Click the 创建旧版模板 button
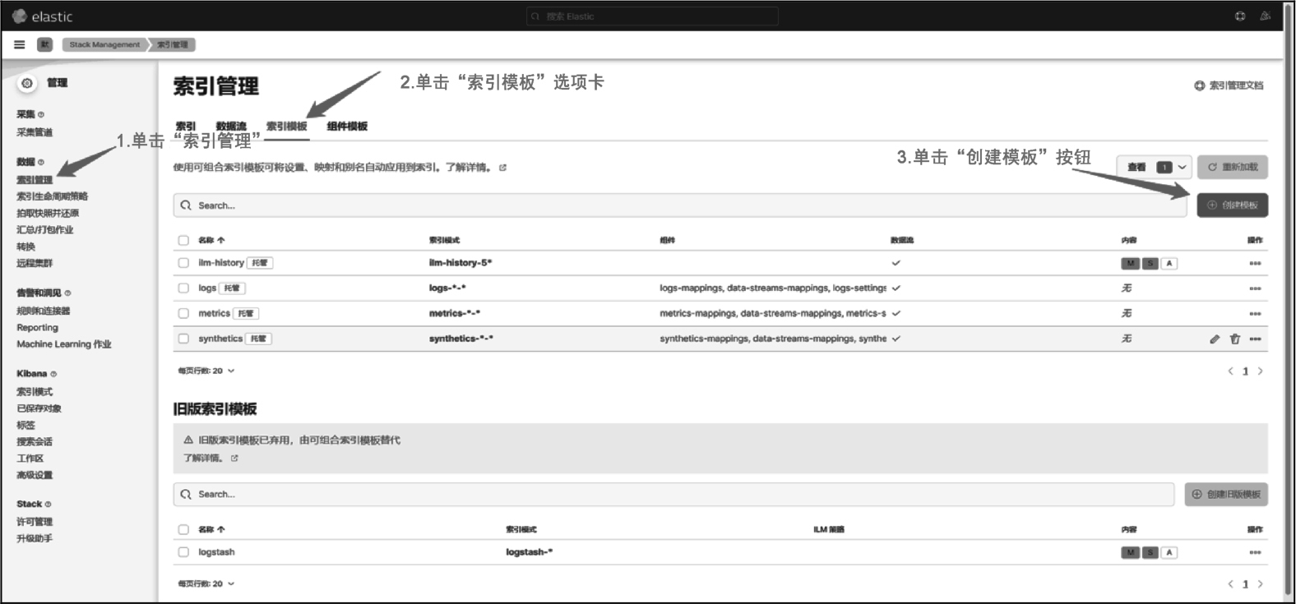Image resolution: width=1296 pixels, height=604 pixels. 1226,495
